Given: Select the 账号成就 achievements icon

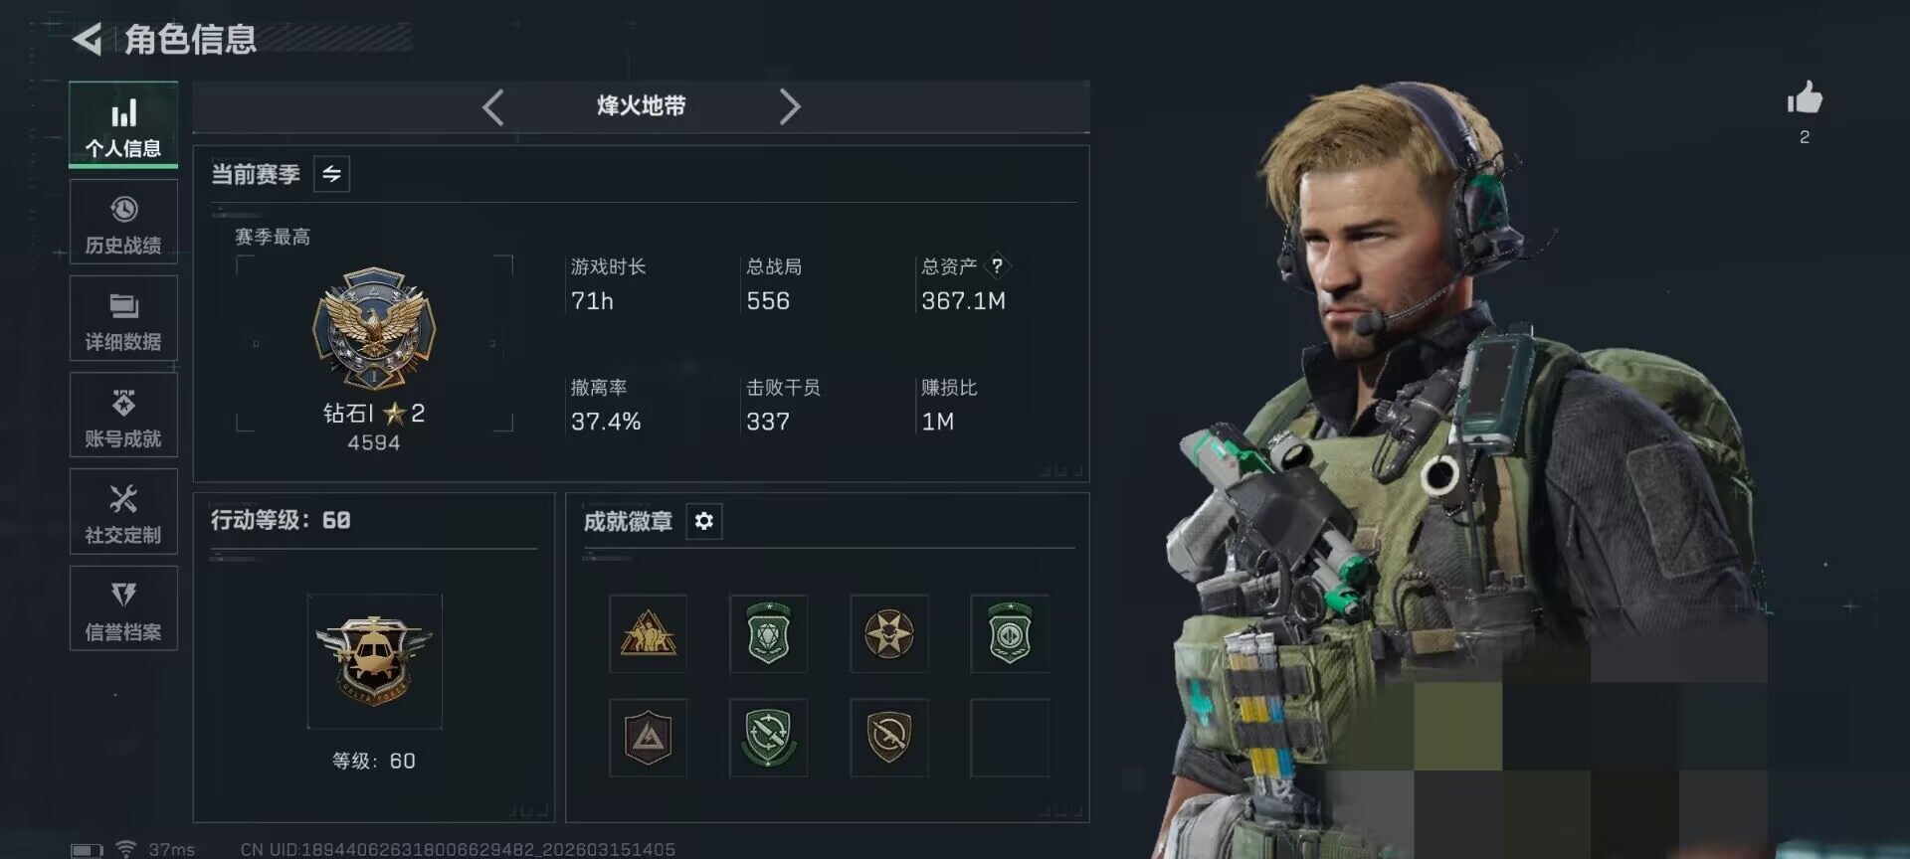Looking at the screenshot, I should 123,403.
